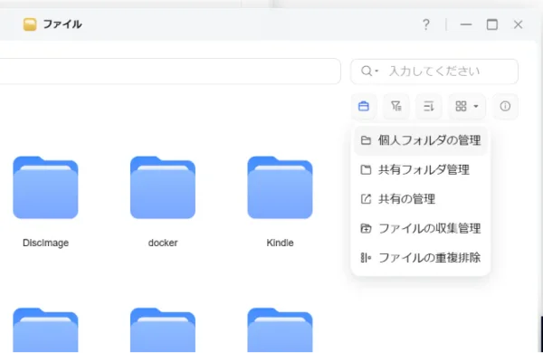Select 個人フォルダの管理 menu entry
Screen dimensions: 543x353
tap(421, 140)
